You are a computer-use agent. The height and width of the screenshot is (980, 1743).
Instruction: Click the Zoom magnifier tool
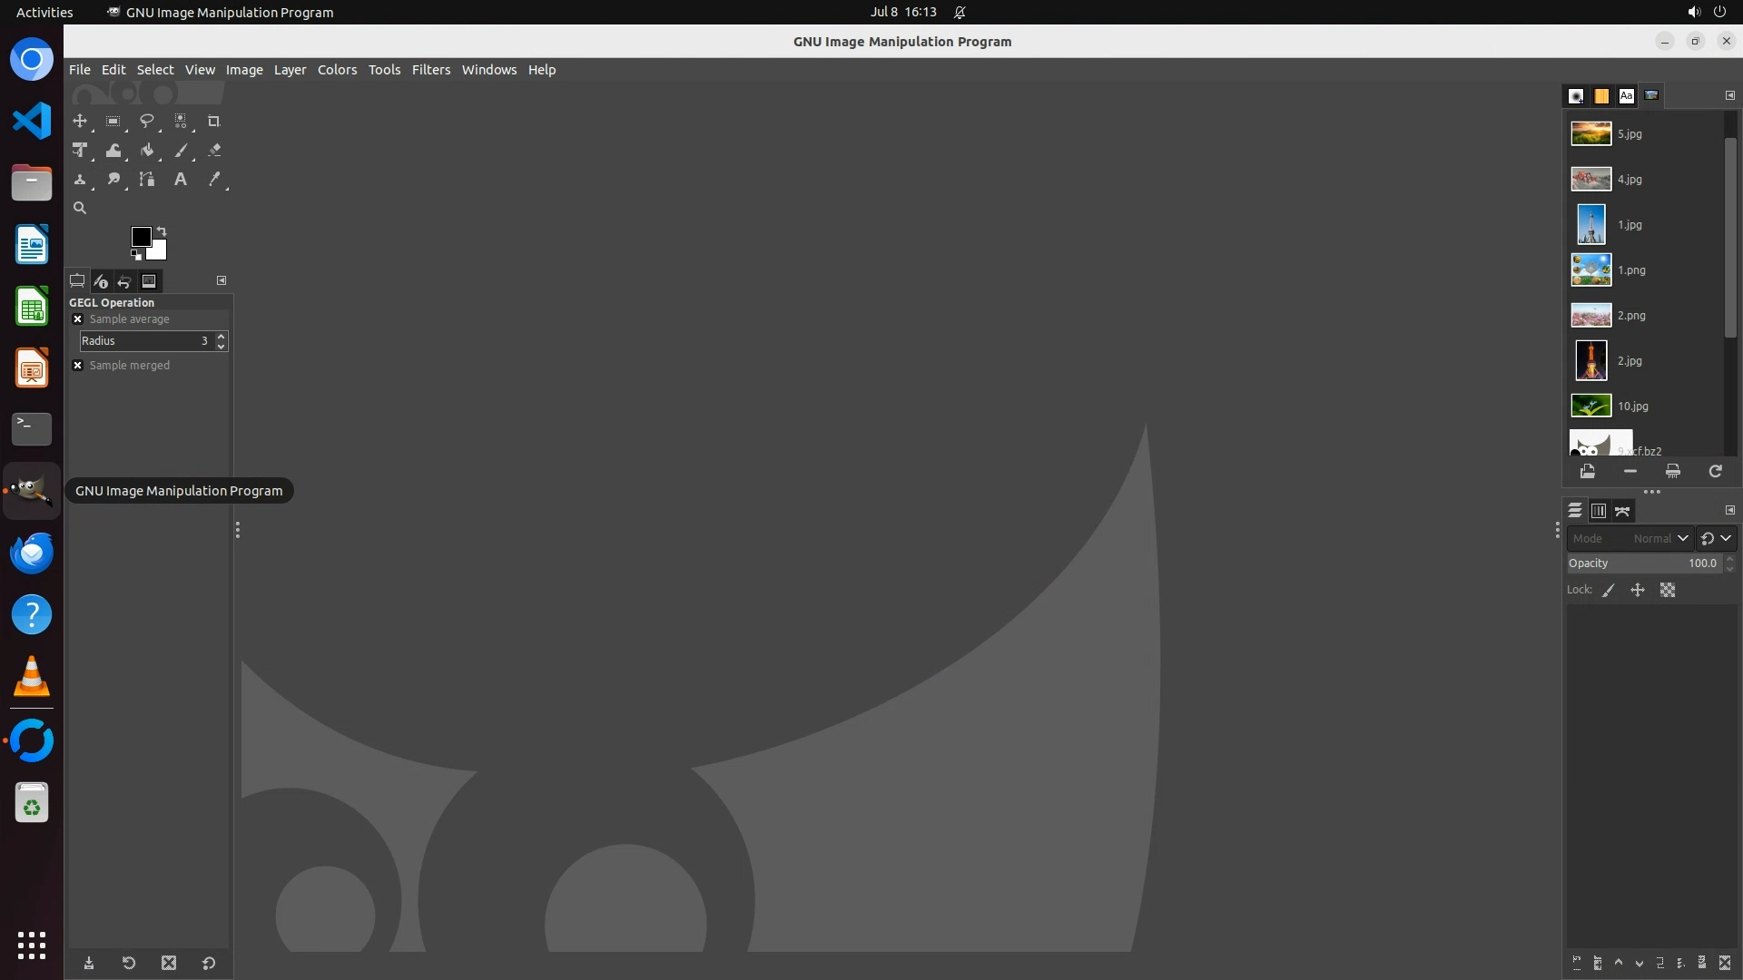pyautogui.click(x=80, y=208)
